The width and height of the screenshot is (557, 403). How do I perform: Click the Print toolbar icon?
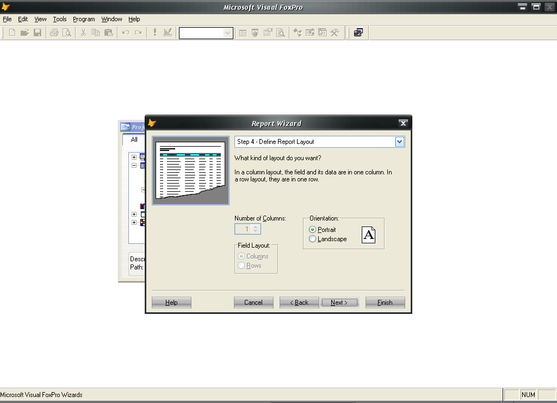tap(54, 33)
